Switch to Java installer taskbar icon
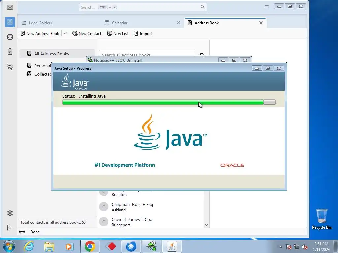Screen dimensions: 338x253 (x=172, y=246)
